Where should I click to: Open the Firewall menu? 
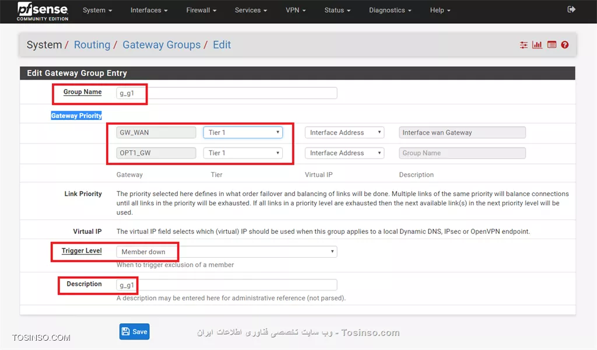[x=201, y=10]
